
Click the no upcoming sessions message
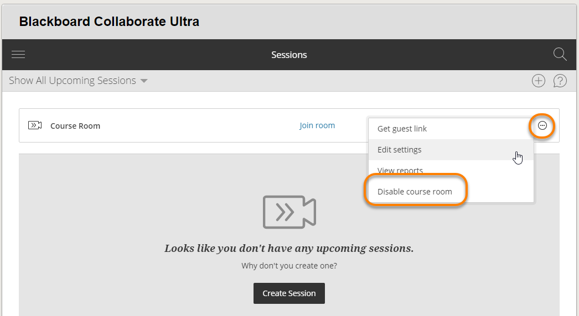pyautogui.click(x=289, y=248)
